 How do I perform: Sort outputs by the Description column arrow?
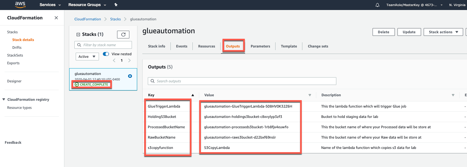(453, 95)
